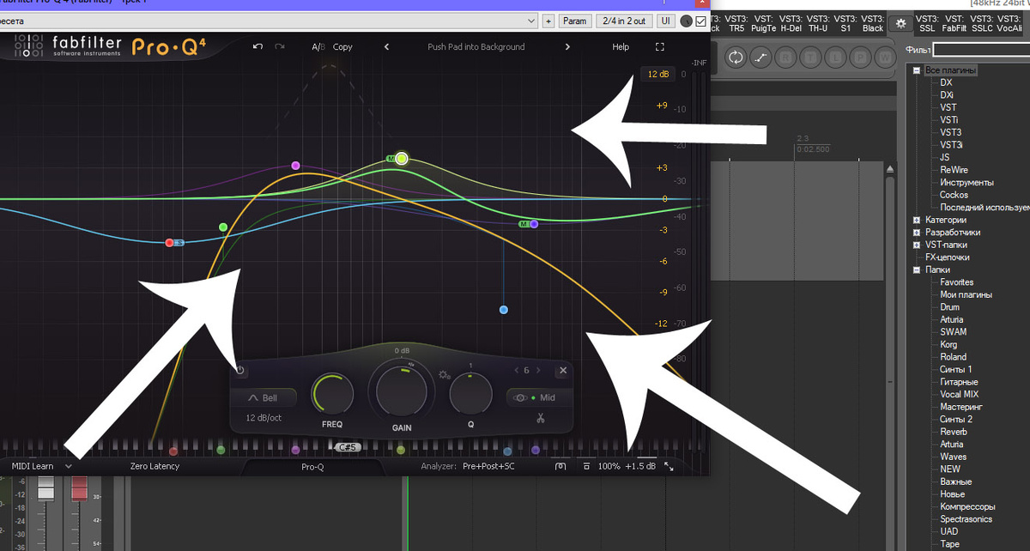Enter full screen mode in Pro-Q

pos(659,47)
